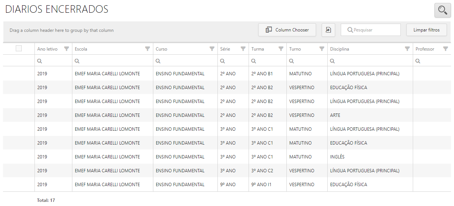Open filter funnel for Curso column
This screenshot has width=454, height=206.
212,49
